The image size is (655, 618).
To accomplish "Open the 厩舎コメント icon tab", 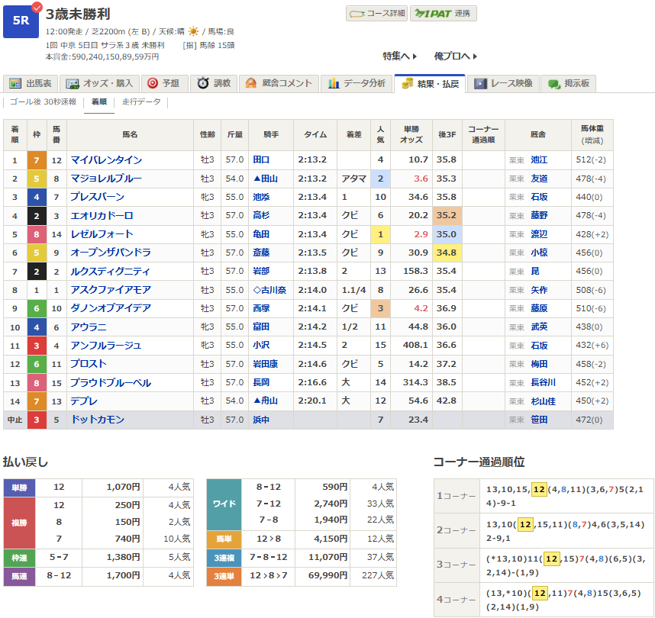I will (250, 84).
